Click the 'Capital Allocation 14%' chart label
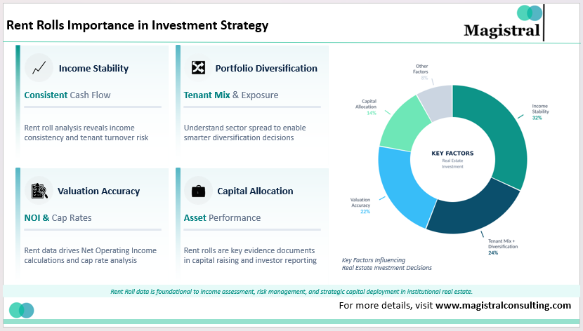Image resolution: width=583 pixels, height=331 pixels. (x=366, y=107)
